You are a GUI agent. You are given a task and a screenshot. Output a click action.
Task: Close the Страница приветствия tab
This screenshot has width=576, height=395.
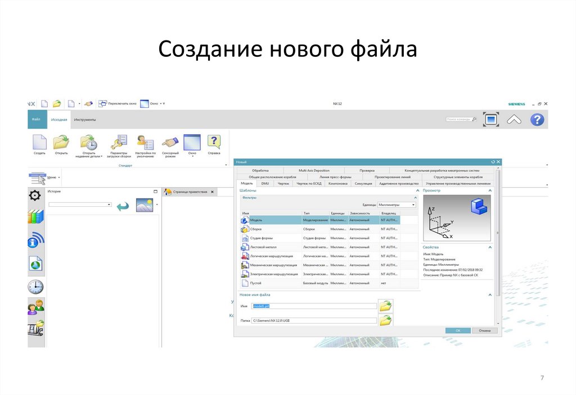tap(212, 192)
